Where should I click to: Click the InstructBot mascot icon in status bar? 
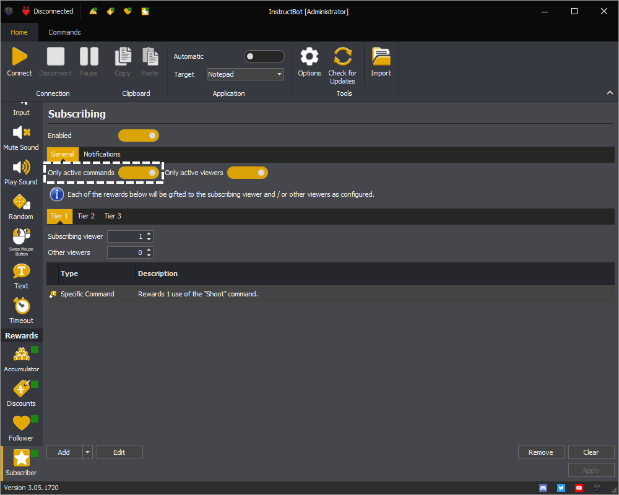pos(597,488)
